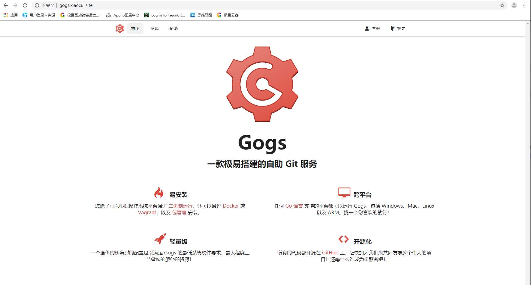Image resolution: width=531 pixels, height=285 pixels.
Task: Reload the page with refresh icon
Action: (x=25, y=5)
